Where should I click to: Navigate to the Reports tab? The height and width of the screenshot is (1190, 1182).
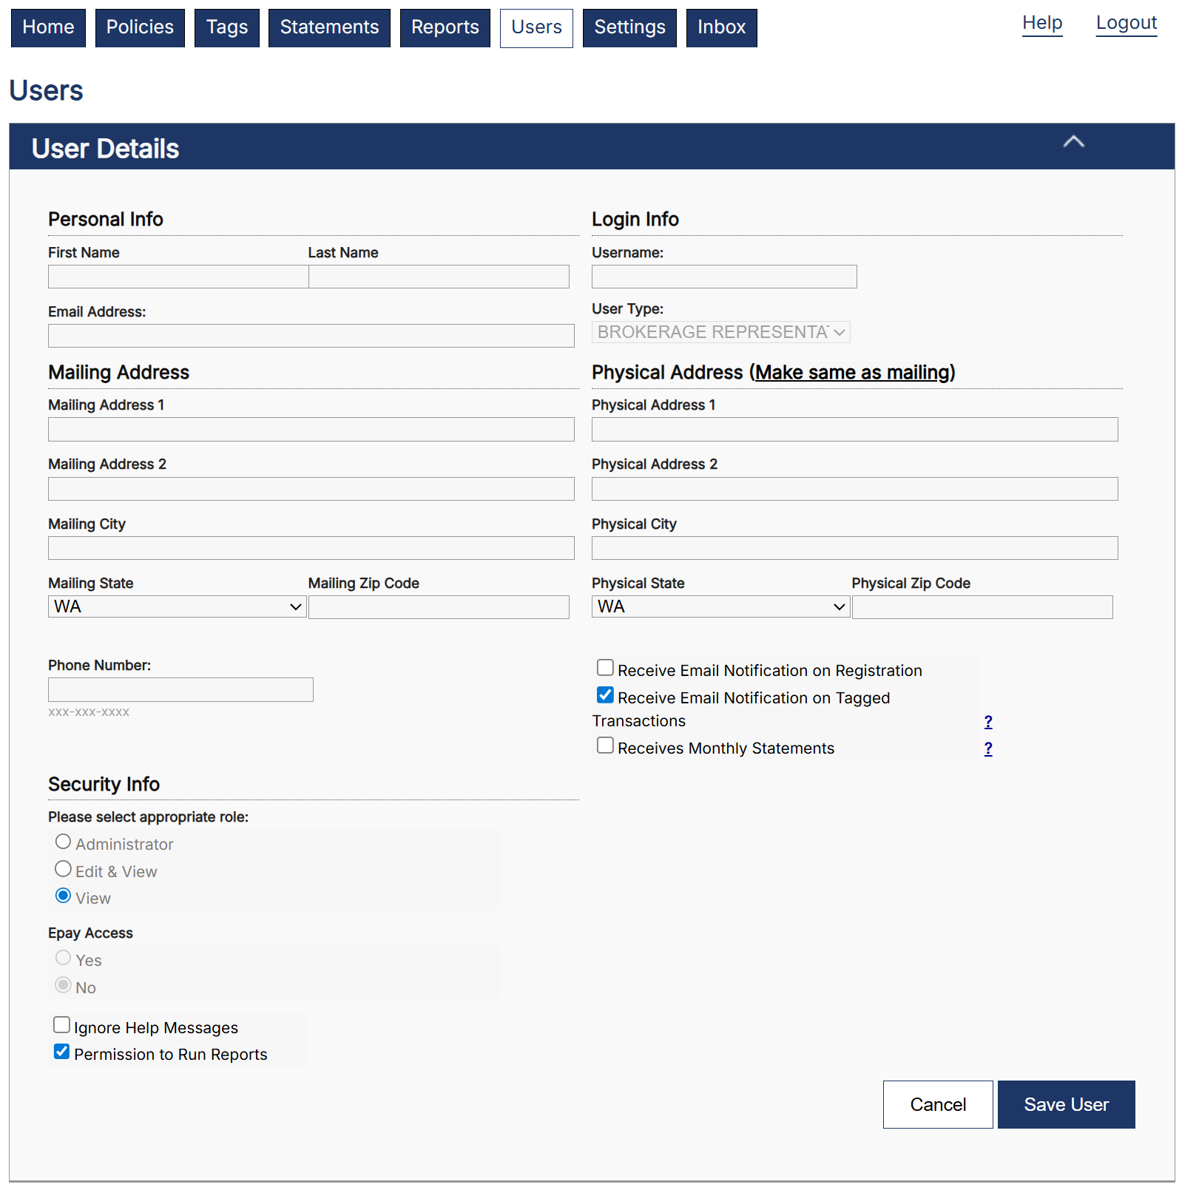445,28
